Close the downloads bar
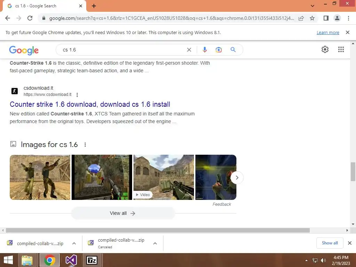This screenshot has height=267, width=356. (x=350, y=243)
